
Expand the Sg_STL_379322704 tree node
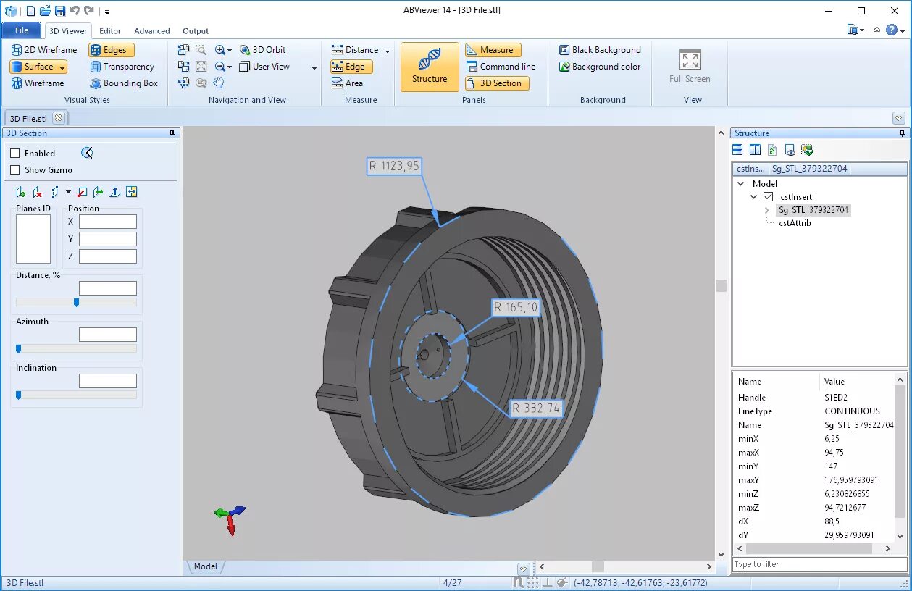[766, 210]
